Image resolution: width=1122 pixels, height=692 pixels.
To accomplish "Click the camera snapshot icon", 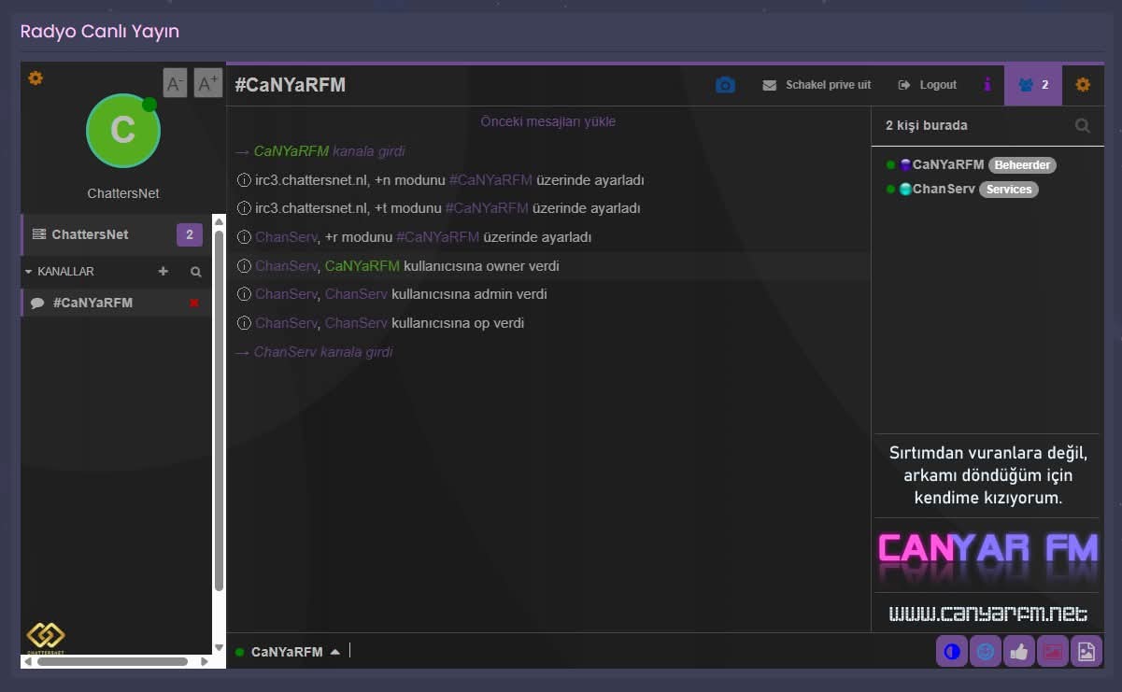I will pos(725,85).
